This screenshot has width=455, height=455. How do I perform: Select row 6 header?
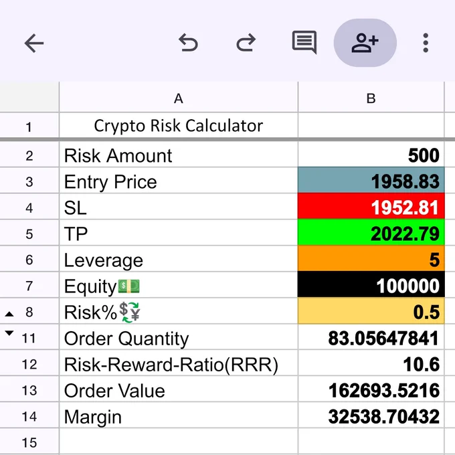point(29,259)
